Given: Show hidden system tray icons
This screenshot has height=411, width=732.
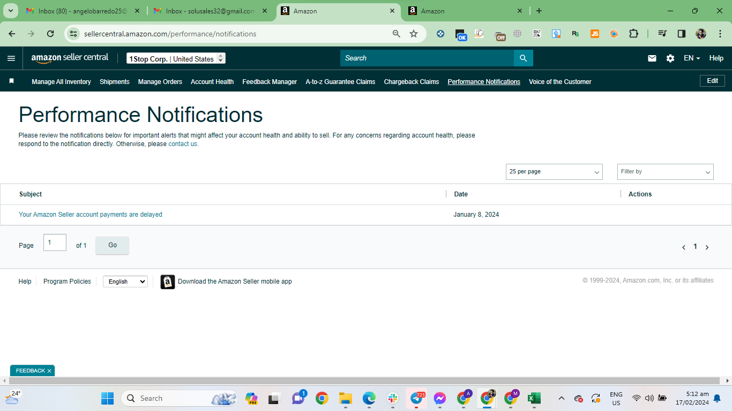Looking at the screenshot, I should pos(562,398).
